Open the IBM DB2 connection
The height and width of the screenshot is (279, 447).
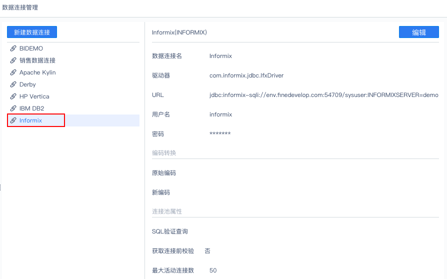31,108
